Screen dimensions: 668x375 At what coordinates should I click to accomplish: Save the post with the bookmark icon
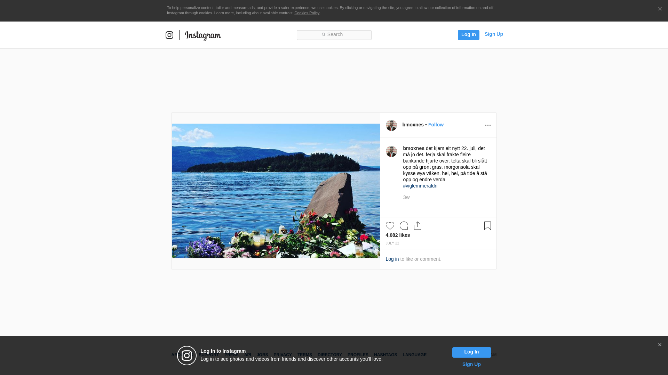click(x=487, y=226)
